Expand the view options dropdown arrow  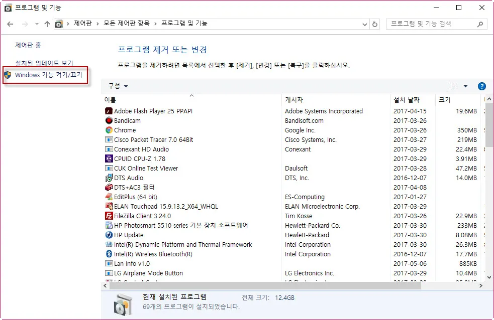tap(465, 86)
